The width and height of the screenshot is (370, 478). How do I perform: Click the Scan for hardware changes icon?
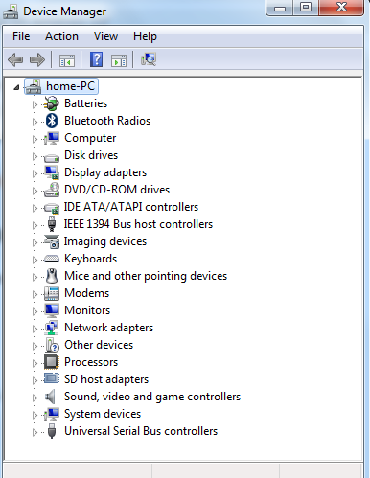click(x=149, y=59)
